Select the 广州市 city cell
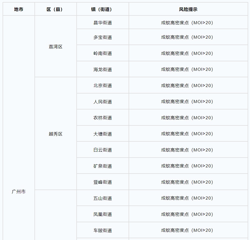 pyautogui.click(x=18, y=192)
